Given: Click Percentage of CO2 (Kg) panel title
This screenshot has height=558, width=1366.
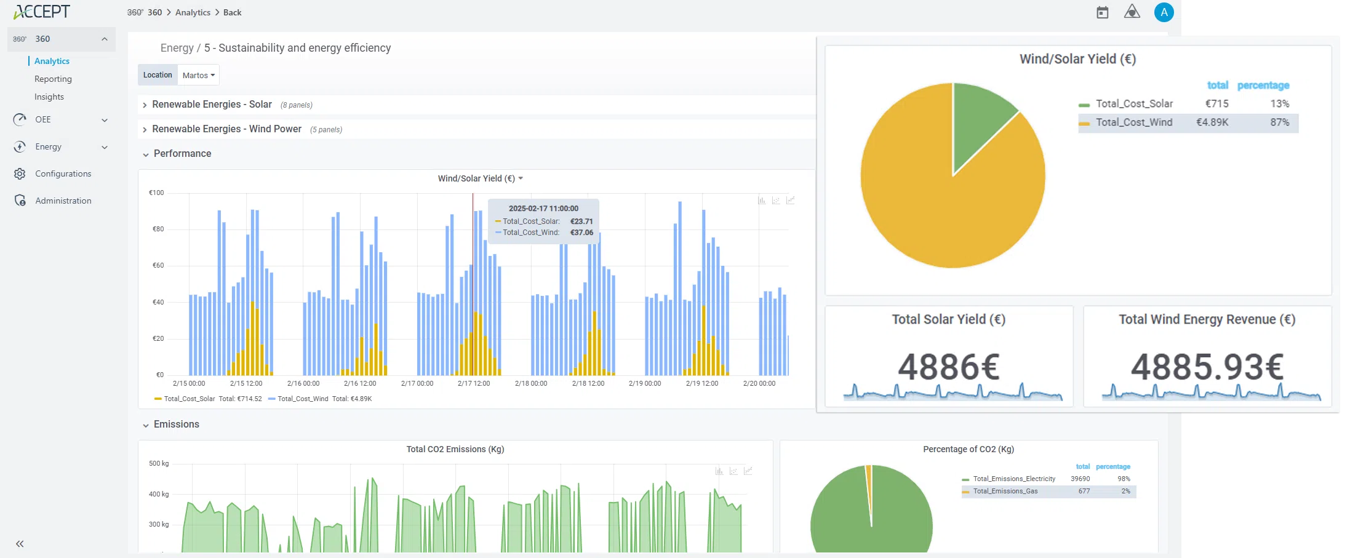Looking at the screenshot, I should click(x=969, y=449).
